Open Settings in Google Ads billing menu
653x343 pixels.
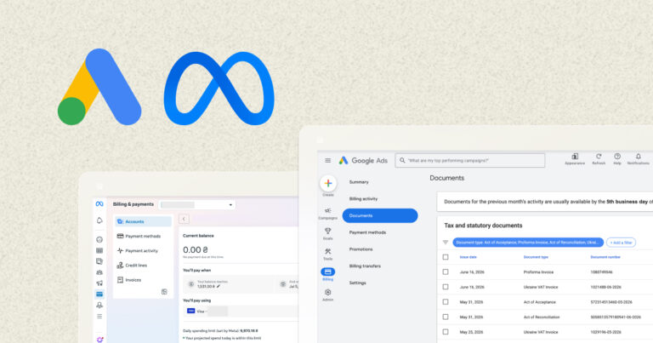coord(357,283)
